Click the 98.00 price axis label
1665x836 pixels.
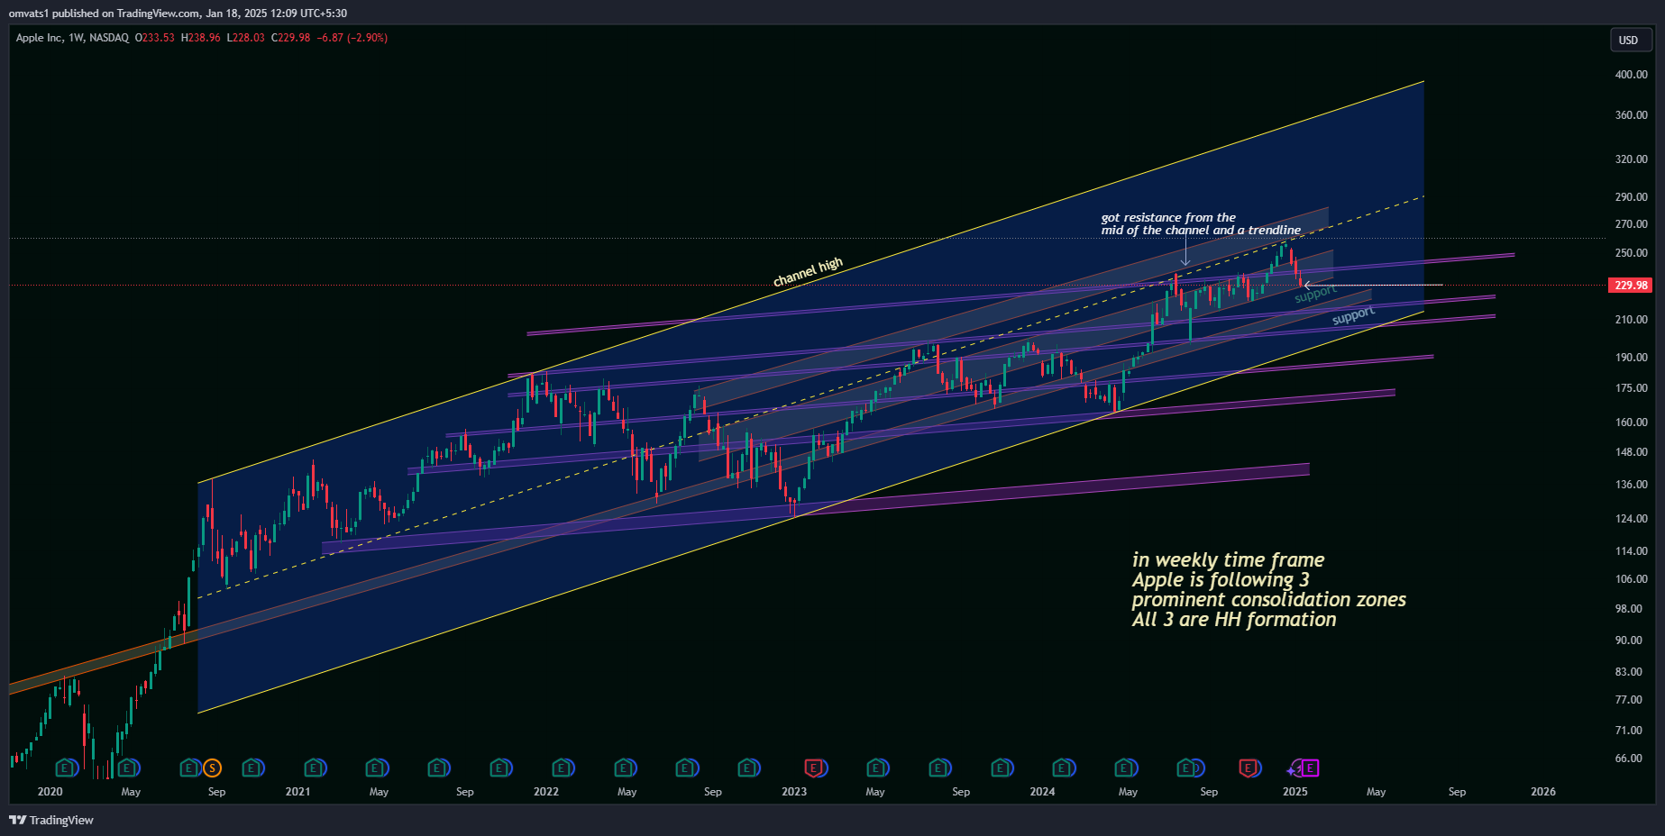[1628, 609]
